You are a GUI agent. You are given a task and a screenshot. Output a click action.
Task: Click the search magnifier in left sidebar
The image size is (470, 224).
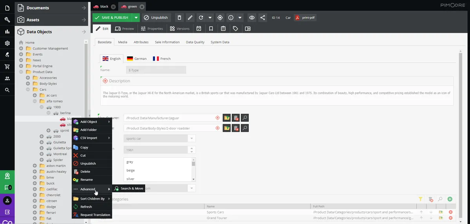click(7, 90)
